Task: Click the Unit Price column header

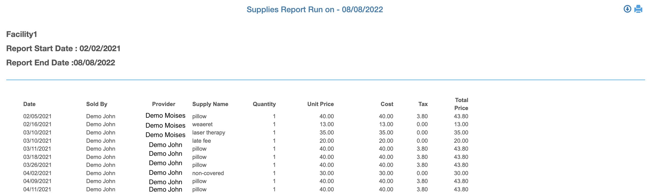Action: (320, 104)
